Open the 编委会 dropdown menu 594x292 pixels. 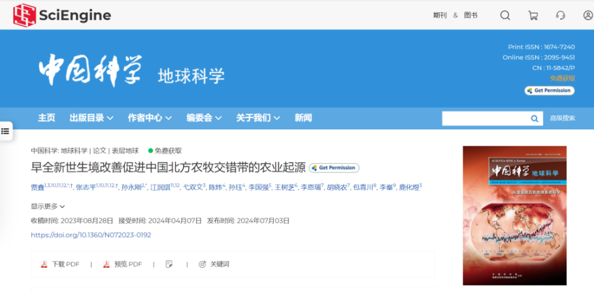click(204, 118)
